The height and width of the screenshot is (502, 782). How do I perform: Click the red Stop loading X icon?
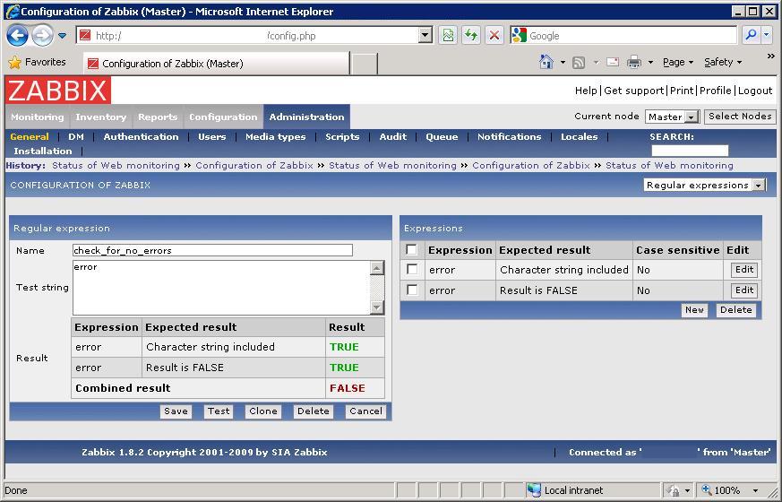point(494,36)
